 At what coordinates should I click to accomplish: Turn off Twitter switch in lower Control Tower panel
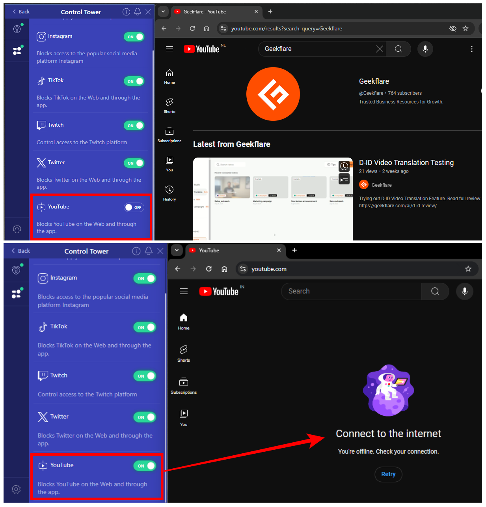[x=145, y=417]
